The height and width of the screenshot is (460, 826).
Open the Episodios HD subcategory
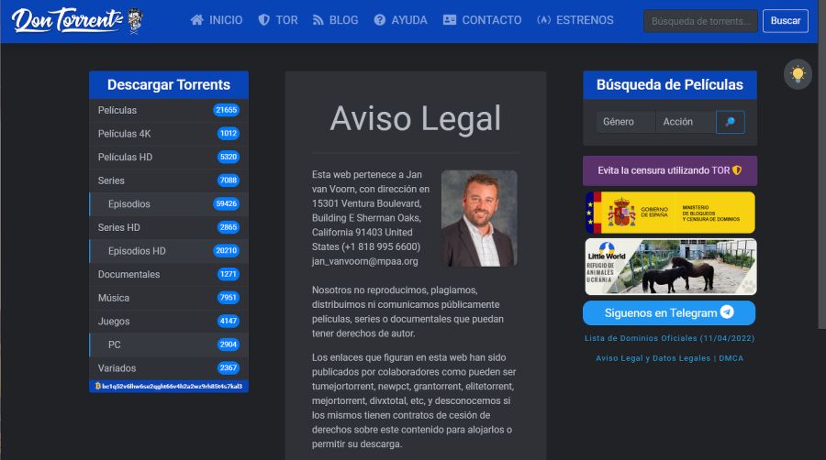click(x=137, y=251)
